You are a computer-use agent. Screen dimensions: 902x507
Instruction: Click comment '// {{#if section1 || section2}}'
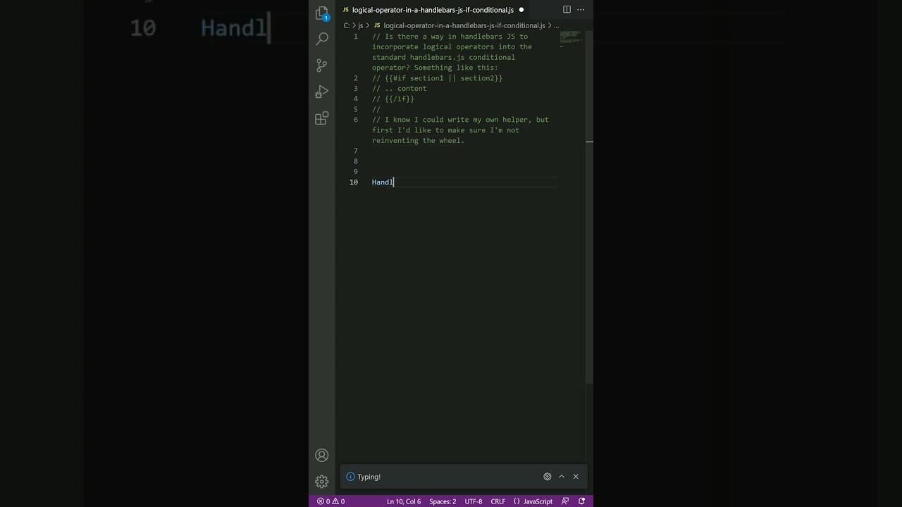pyautogui.click(x=438, y=78)
